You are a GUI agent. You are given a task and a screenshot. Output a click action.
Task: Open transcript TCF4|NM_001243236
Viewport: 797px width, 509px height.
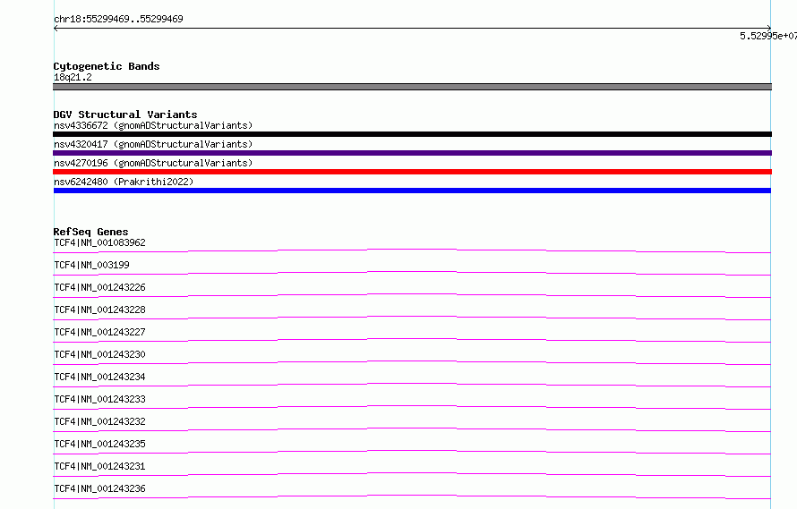coord(99,488)
